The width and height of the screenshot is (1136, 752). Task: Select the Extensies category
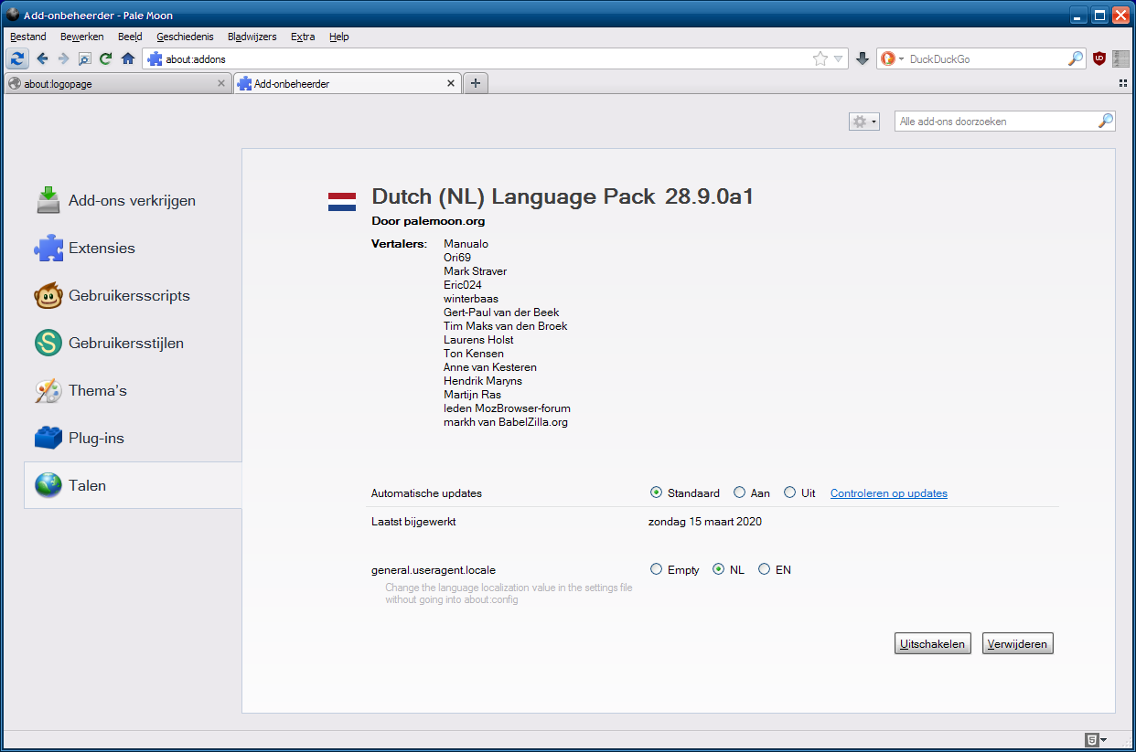pyautogui.click(x=133, y=248)
